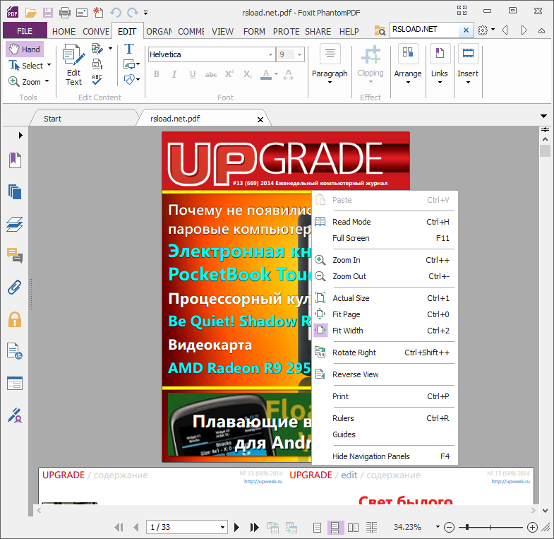Image resolution: width=554 pixels, height=539 pixels.
Task: Activate the Hand tool button
Action: pos(25,49)
